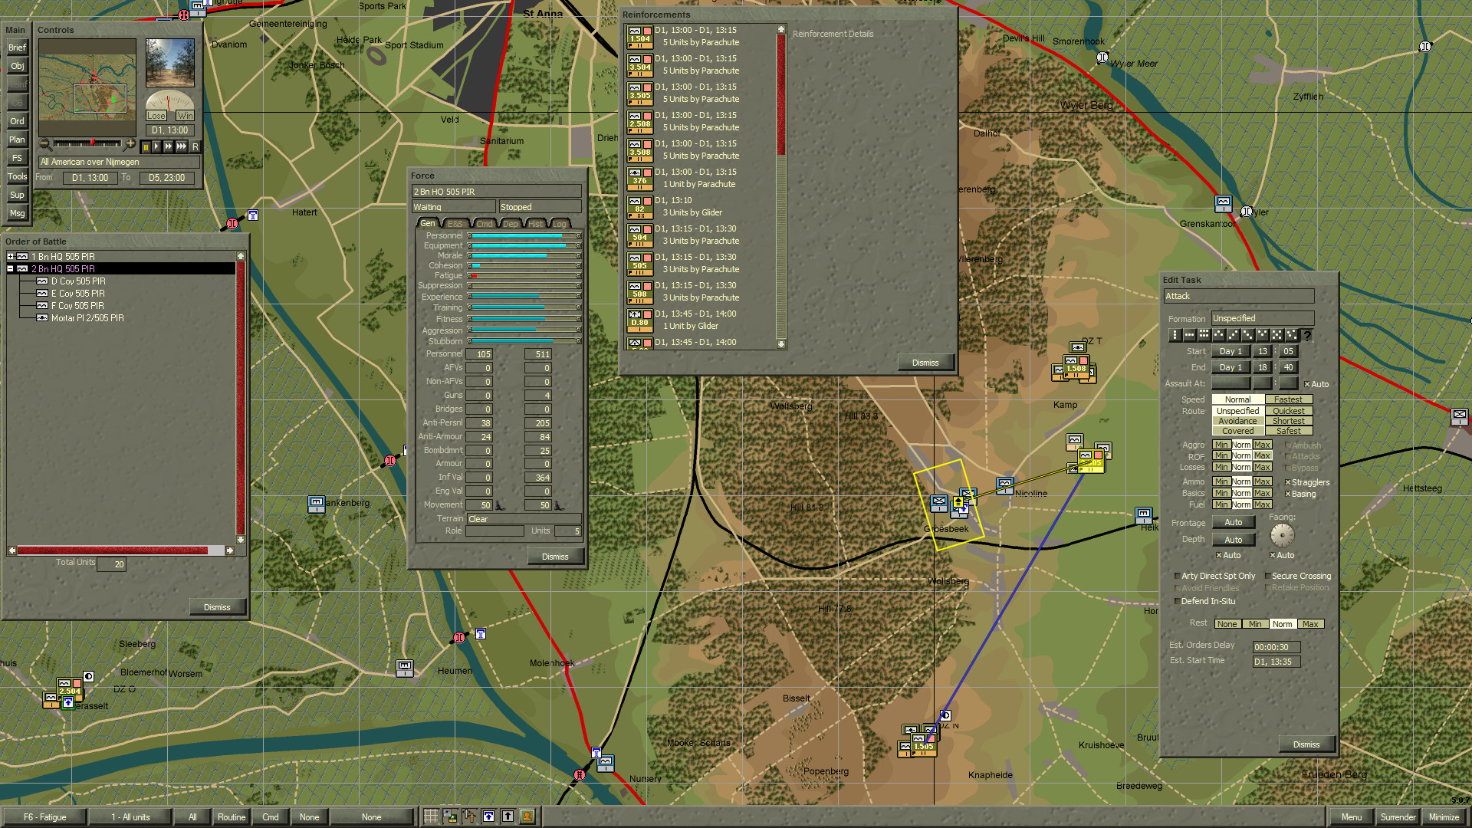Toggle the grid overlay icon on the bottom toolbar
This screenshot has height=828, width=1472.
click(431, 817)
